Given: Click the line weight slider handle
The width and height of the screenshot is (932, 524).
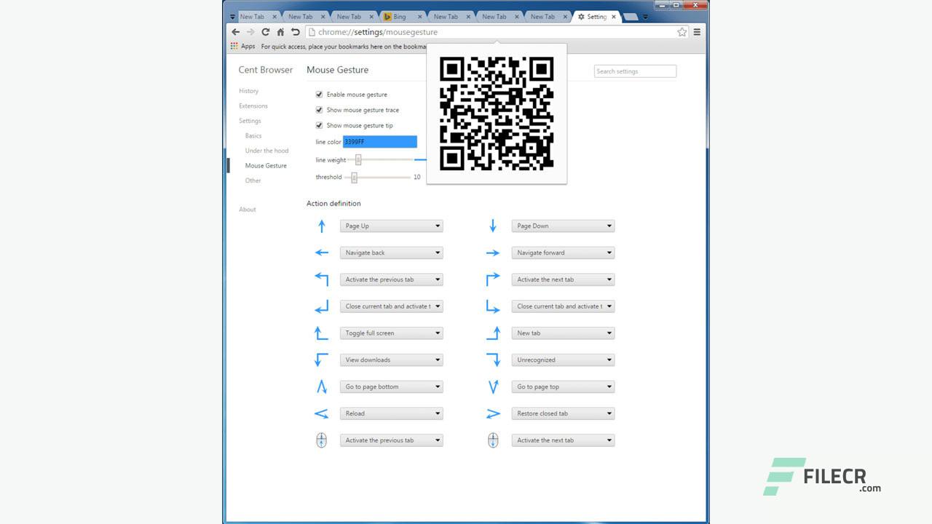Looking at the screenshot, I should [358, 160].
